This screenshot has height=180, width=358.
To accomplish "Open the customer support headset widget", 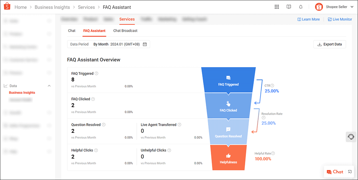I will [x=351, y=137].
